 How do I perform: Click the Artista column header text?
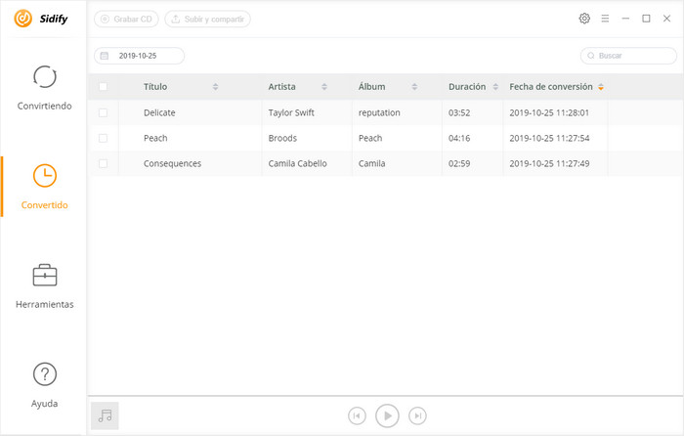[x=281, y=86]
